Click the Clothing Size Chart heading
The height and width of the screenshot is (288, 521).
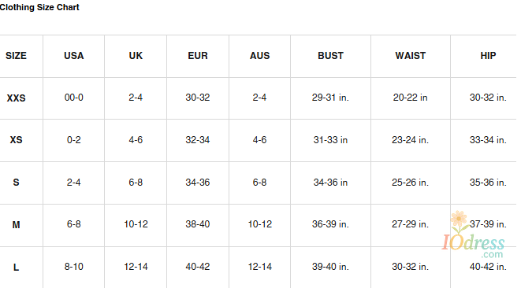tap(39, 7)
